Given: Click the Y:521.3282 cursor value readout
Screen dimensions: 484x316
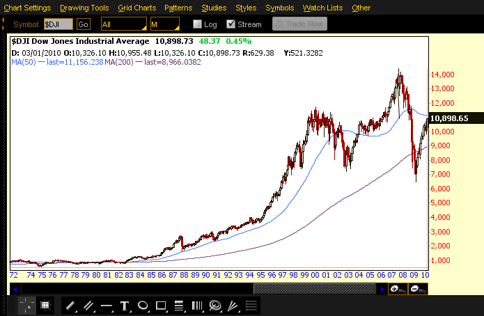Looking at the screenshot, I should [303, 53].
